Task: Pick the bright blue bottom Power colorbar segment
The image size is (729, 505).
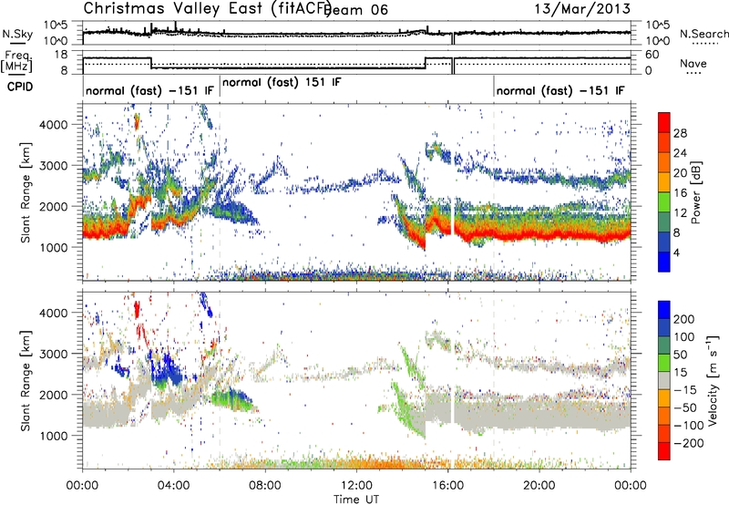Action: pos(664,263)
